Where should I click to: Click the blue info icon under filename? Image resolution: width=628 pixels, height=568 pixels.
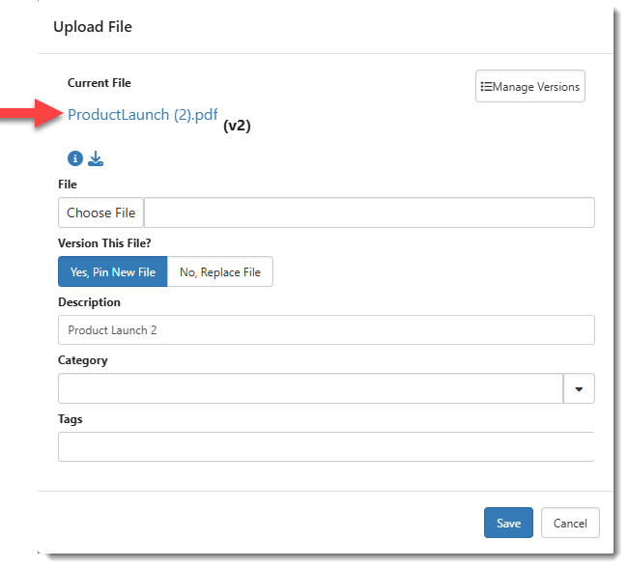[75, 158]
